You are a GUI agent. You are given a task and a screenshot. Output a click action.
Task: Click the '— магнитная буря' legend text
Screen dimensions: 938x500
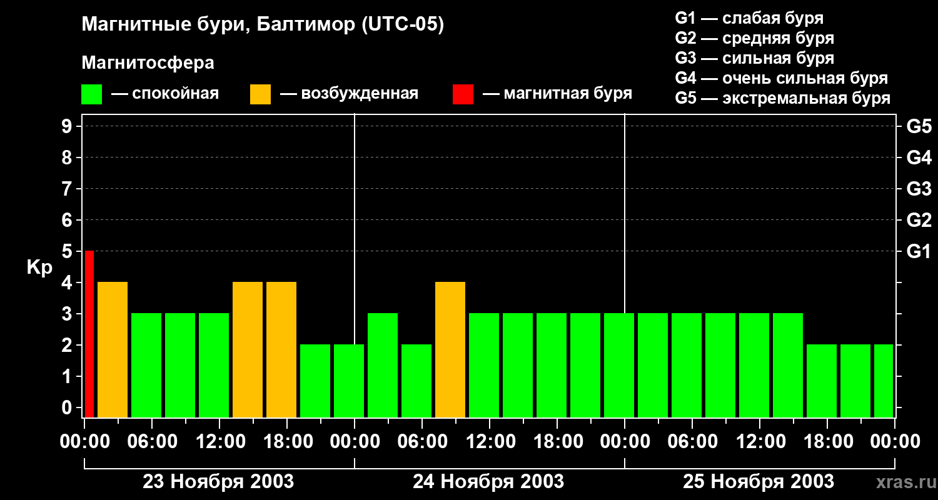coord(558,94)
